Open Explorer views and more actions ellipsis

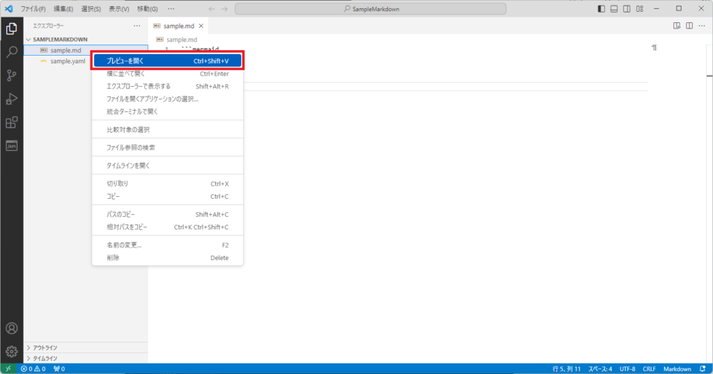pos(137,26)
